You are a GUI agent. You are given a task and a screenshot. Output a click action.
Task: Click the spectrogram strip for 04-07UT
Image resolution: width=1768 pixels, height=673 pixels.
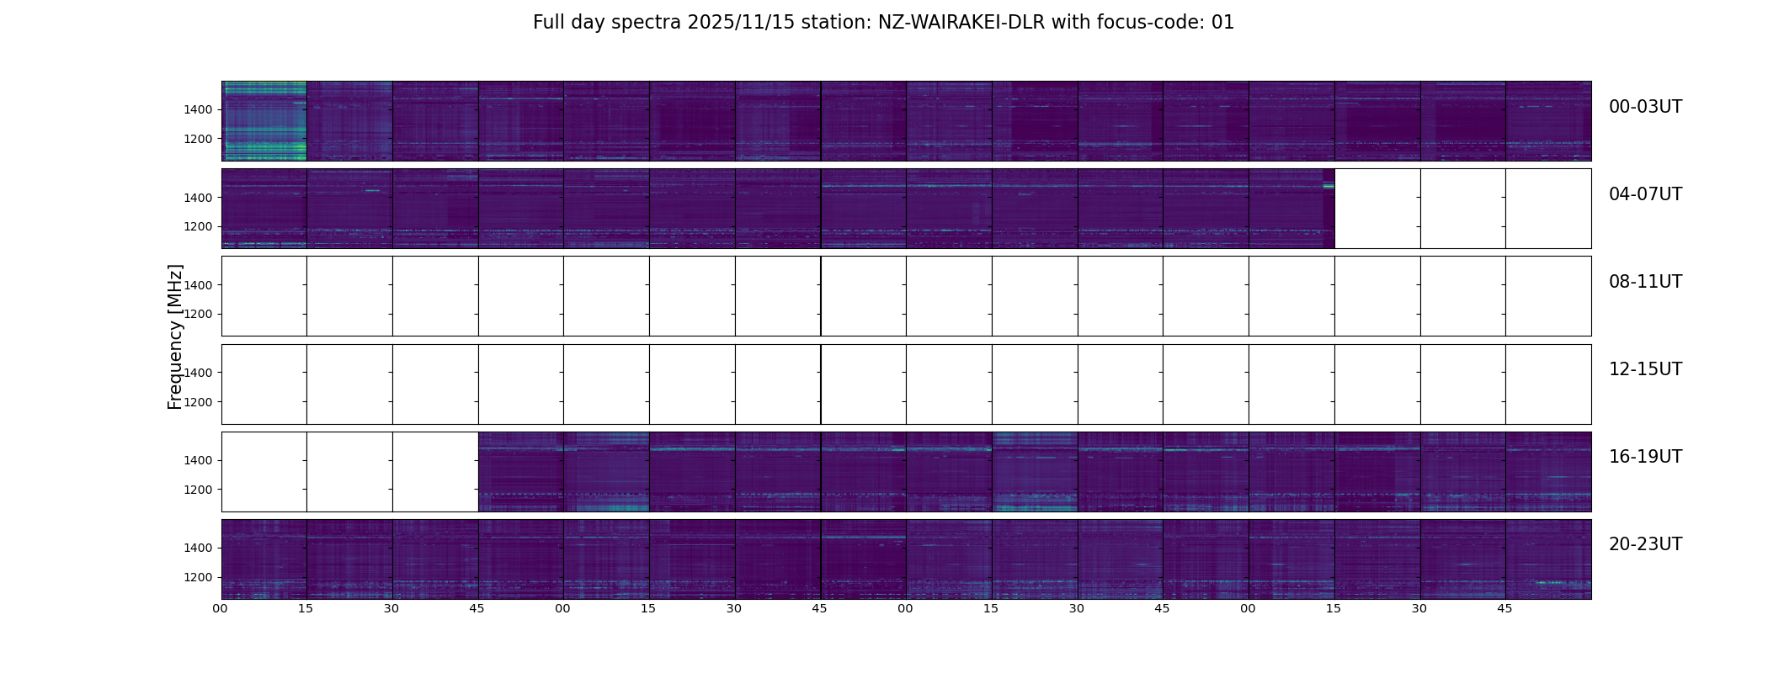click(x=906, y=209)
